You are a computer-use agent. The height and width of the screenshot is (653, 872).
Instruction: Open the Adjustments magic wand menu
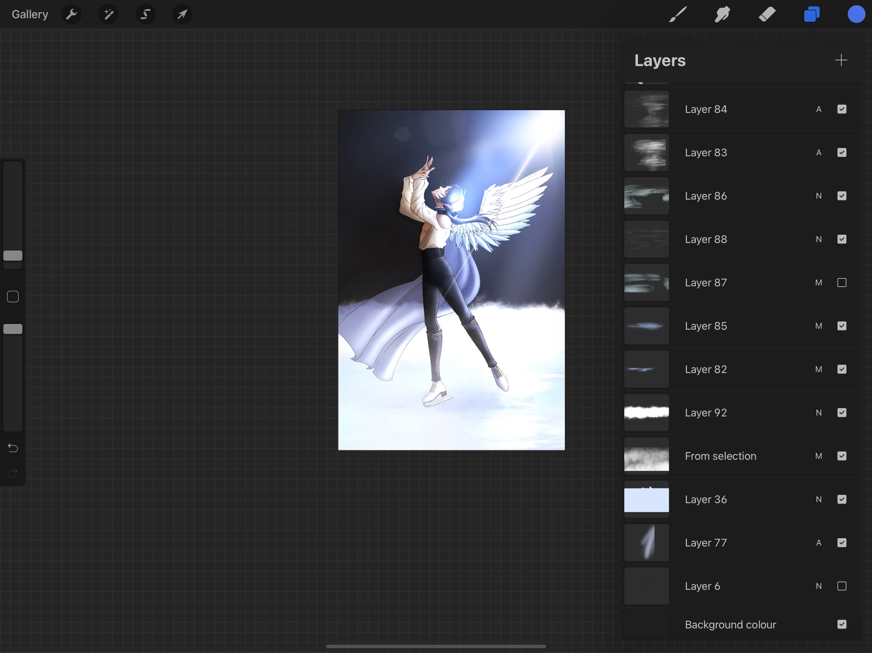pos(109,14)
